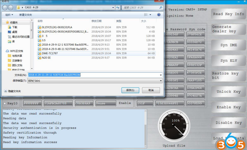Open the help question mark icon
The height and width of the screenshot is (150, 247).
click(x=159, y=14)
